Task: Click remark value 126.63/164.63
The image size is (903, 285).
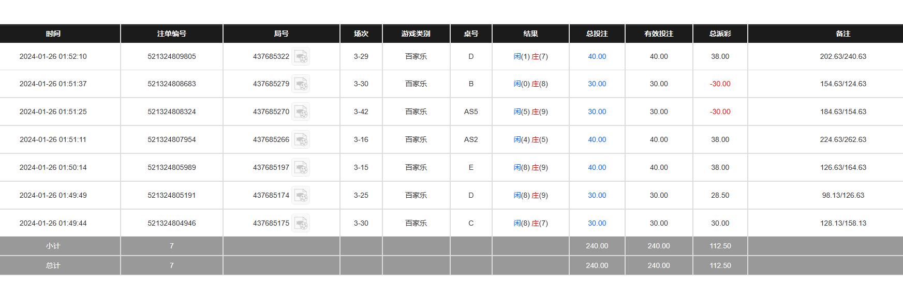Action: pyautogui.click(x=843, y=167)
